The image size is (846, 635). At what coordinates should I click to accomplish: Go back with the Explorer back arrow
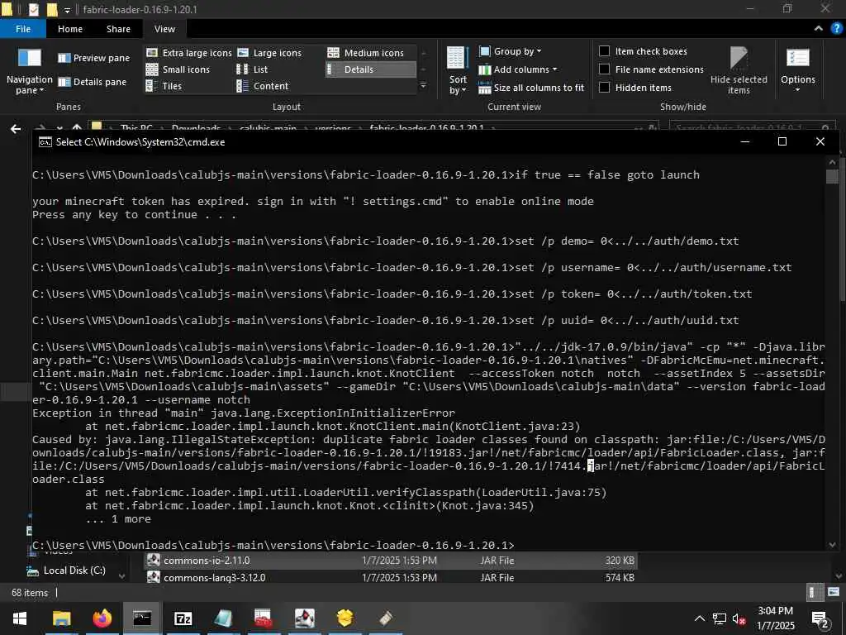tap(17, 128)
